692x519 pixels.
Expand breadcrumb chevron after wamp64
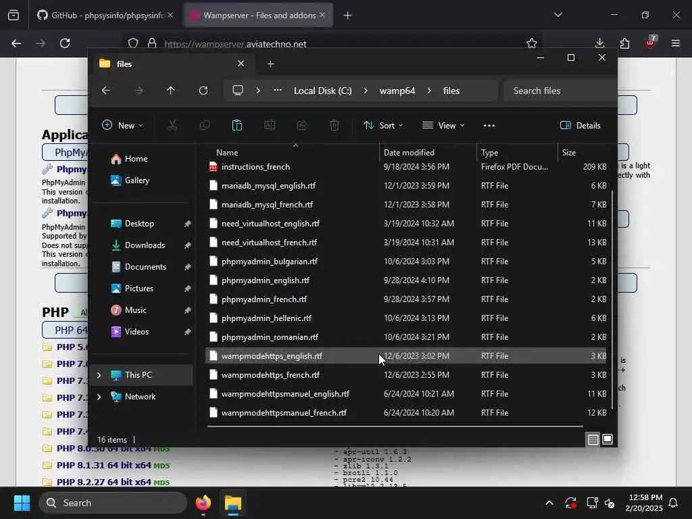pyautogui.click(x=429, y=91)
